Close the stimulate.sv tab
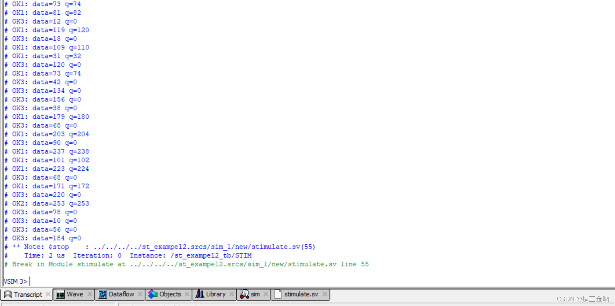 [x=325, y=294]
